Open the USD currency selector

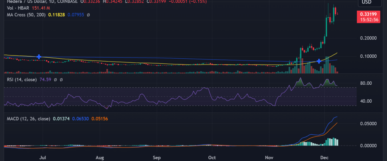coord(368,2)
